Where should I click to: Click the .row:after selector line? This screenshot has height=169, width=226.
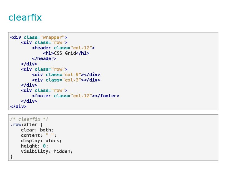[26, 125]
